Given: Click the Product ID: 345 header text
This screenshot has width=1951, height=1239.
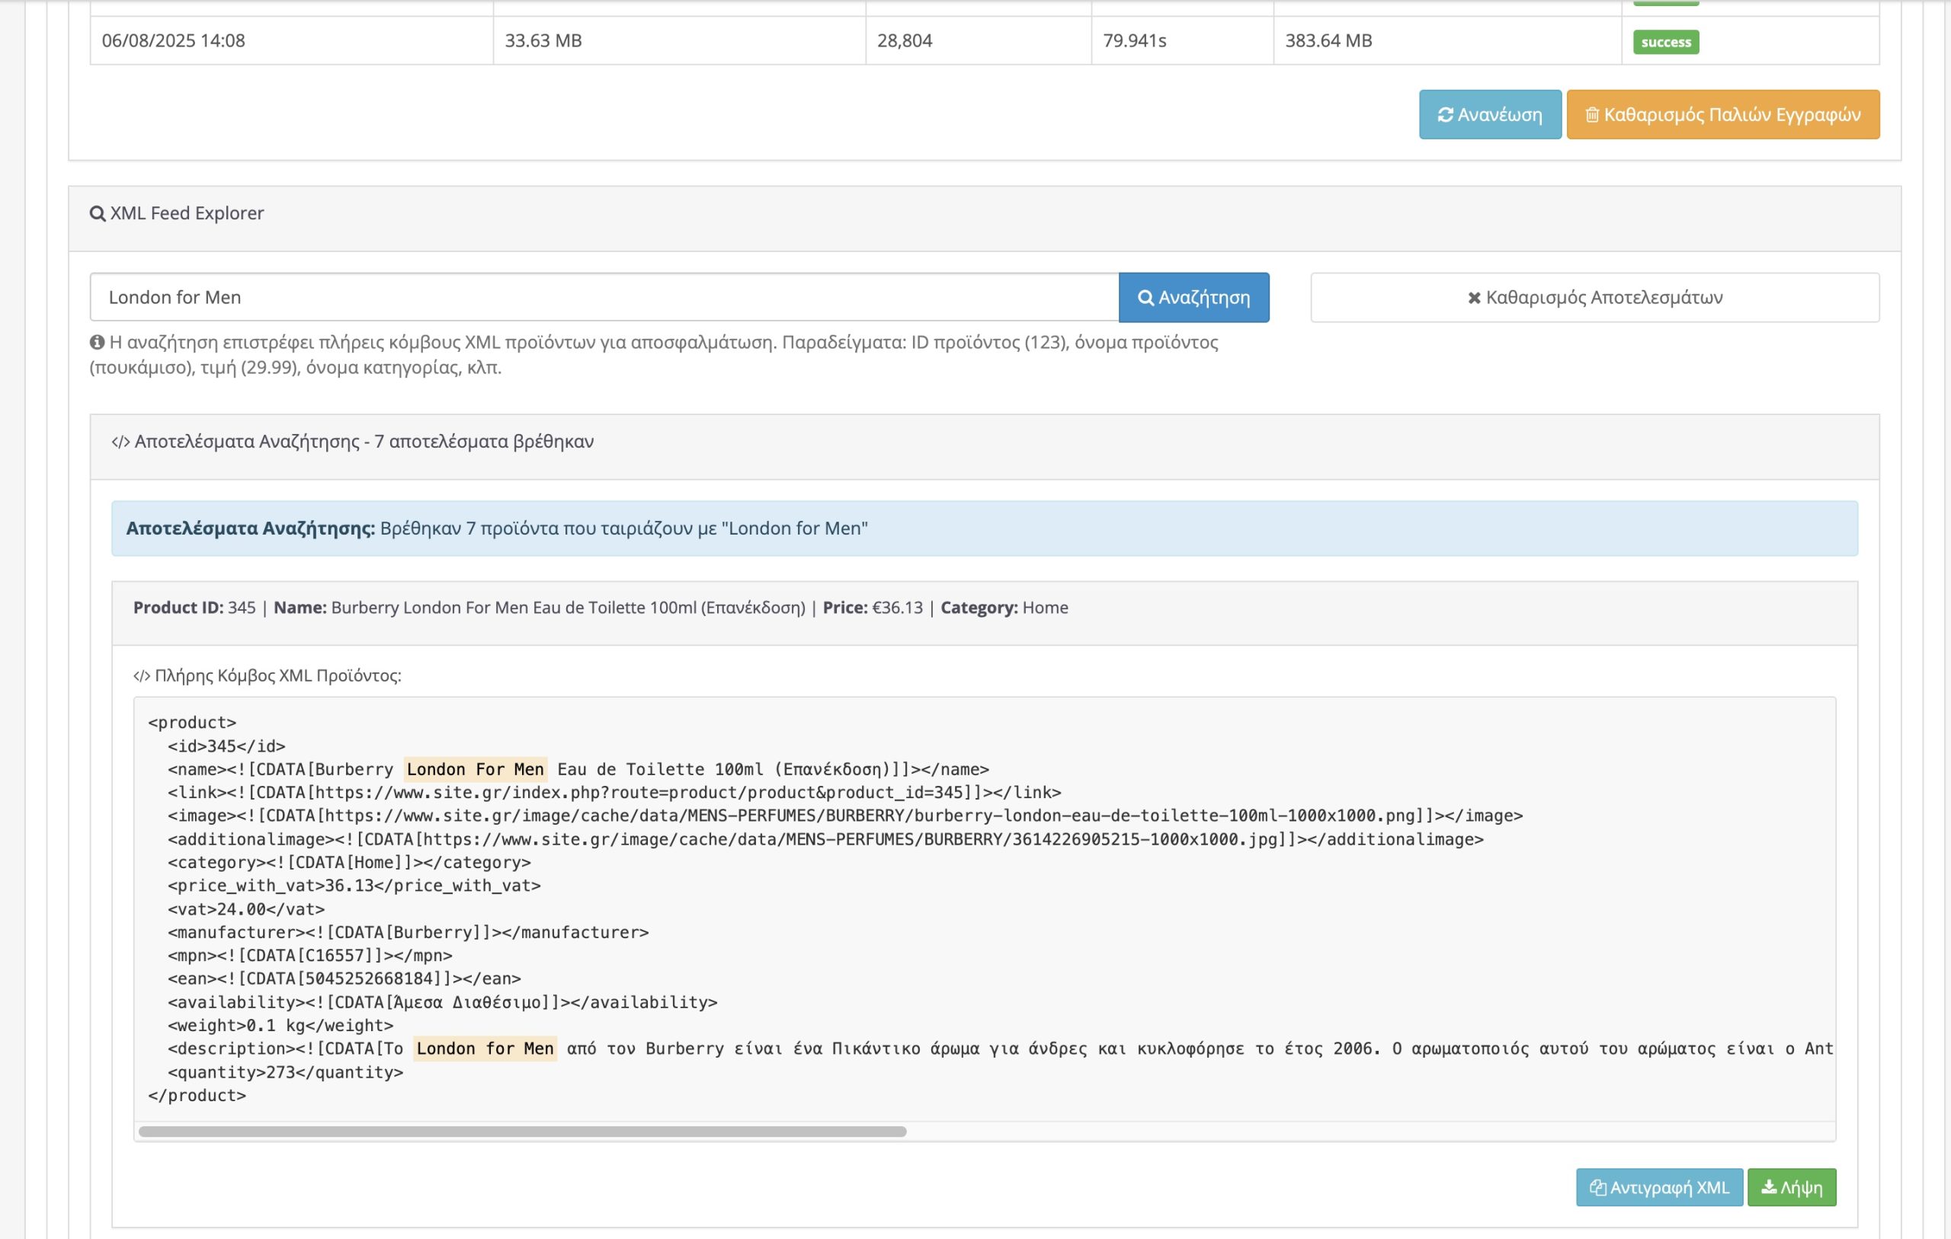Looking at the screenshot, I should [194, 608].
